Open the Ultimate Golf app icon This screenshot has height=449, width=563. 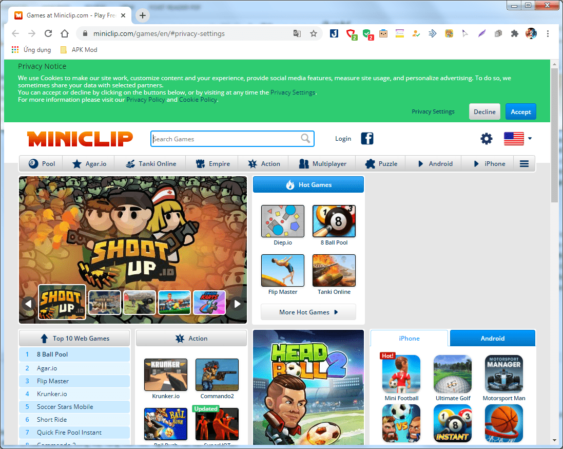[x=453, y=374]
